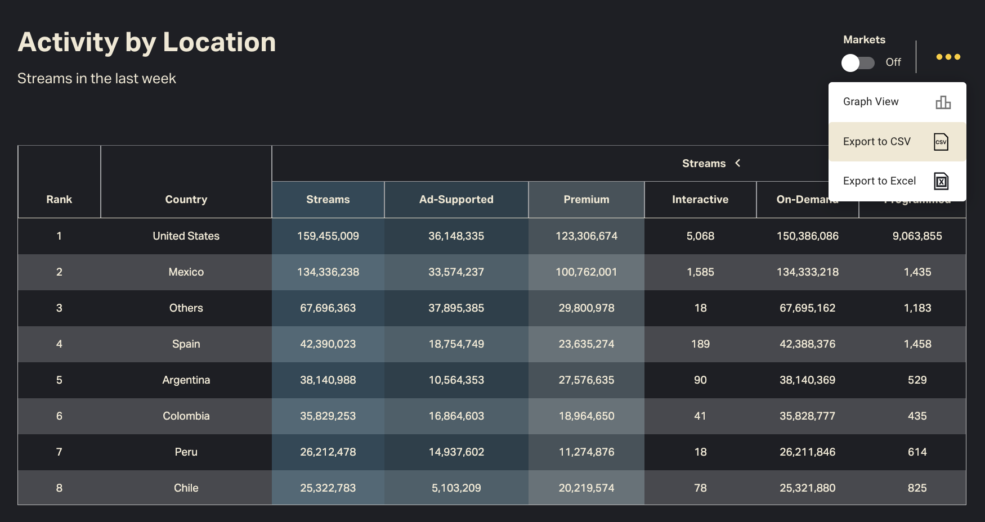Click the Ad-Supported column header
The height and width of the screenshot is (522, 985).
click(x=456, y=199)
